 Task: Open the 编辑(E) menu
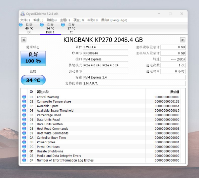(x=38, y=20)
